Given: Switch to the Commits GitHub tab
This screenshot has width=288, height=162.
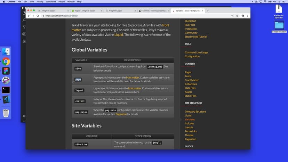Looking at the screenshot, I should (x=152, y=11).
